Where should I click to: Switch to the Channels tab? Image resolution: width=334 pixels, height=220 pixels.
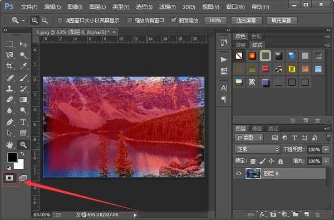pos(257,129)
